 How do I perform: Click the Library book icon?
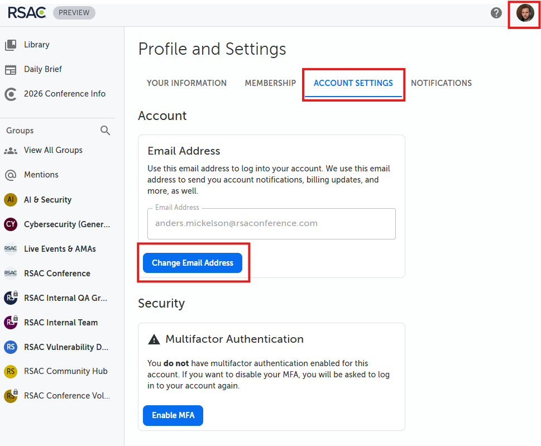(11, 45)
